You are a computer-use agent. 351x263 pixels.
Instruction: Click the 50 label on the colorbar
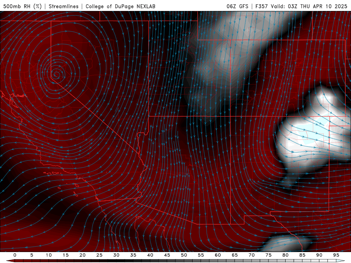184,255
